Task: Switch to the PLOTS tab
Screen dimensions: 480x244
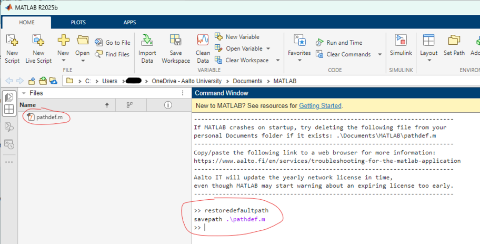Action: pos(78,22)
